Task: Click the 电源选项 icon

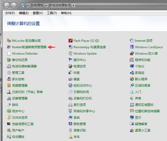Action: click(x=70, y=66)
